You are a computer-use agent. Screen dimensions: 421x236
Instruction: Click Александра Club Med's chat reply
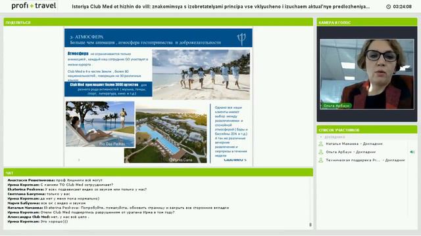point(48,217)
